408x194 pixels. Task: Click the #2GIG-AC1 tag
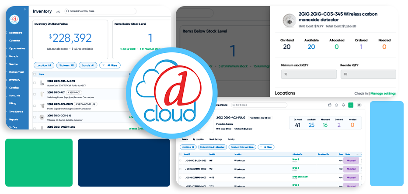74,92
